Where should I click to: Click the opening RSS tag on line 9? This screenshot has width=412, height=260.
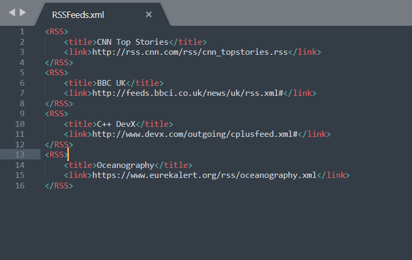coord(56,114)
